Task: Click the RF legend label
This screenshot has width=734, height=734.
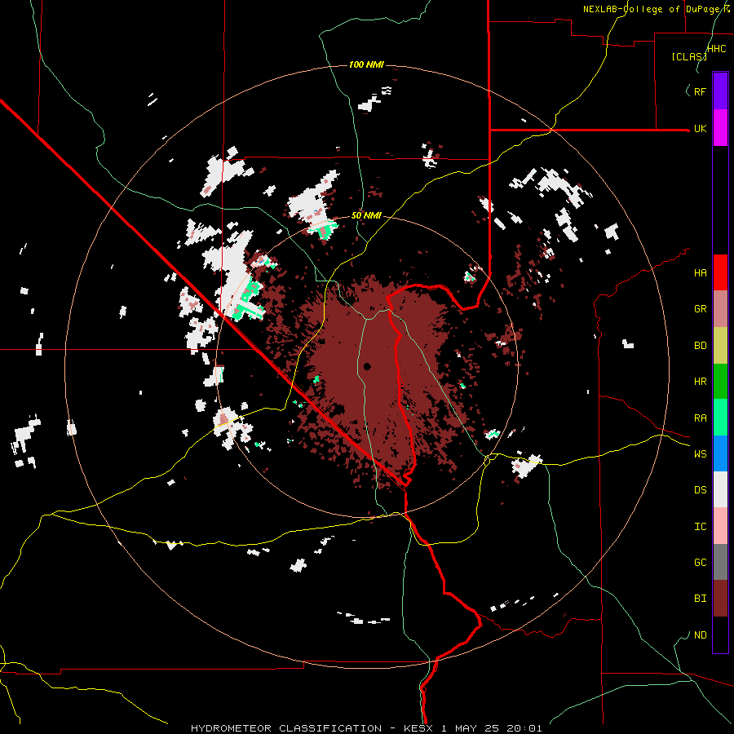Action: (x=700, y=91)
